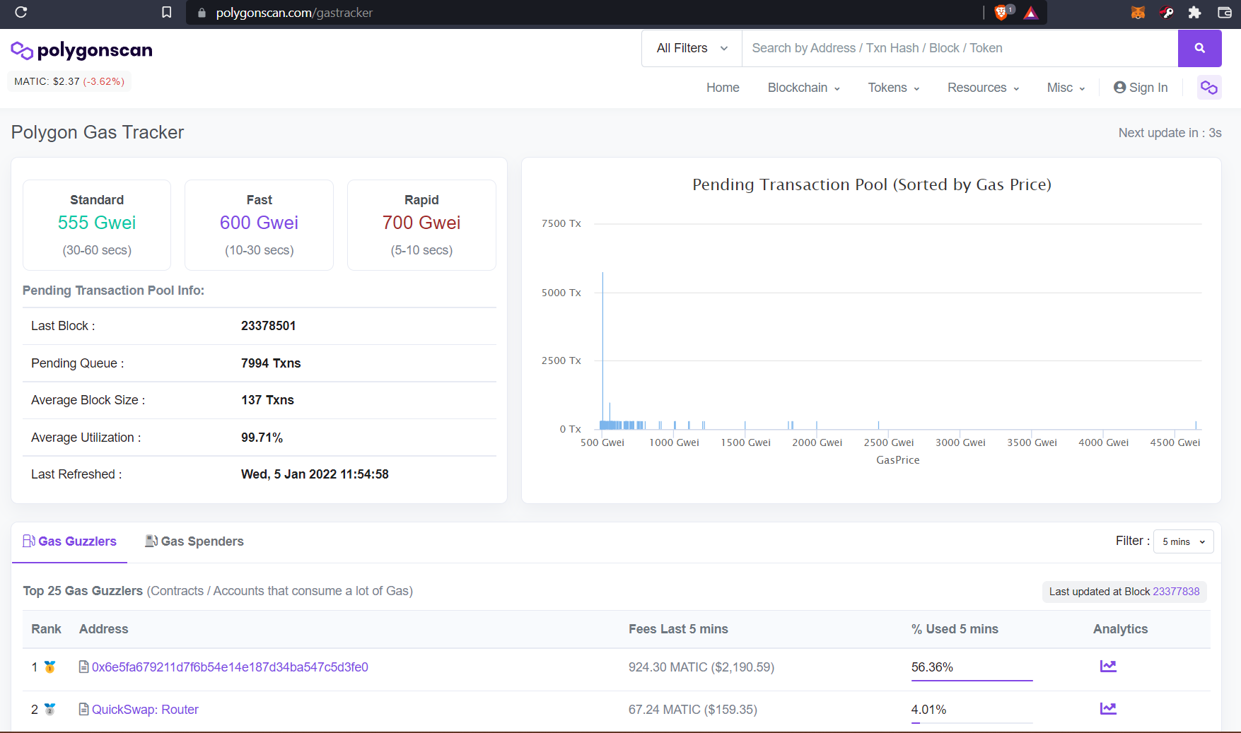Click the browser reload icon
The height and width of the screenshot is (733, 1241).
pyautogui.click(x=21, y=12)
